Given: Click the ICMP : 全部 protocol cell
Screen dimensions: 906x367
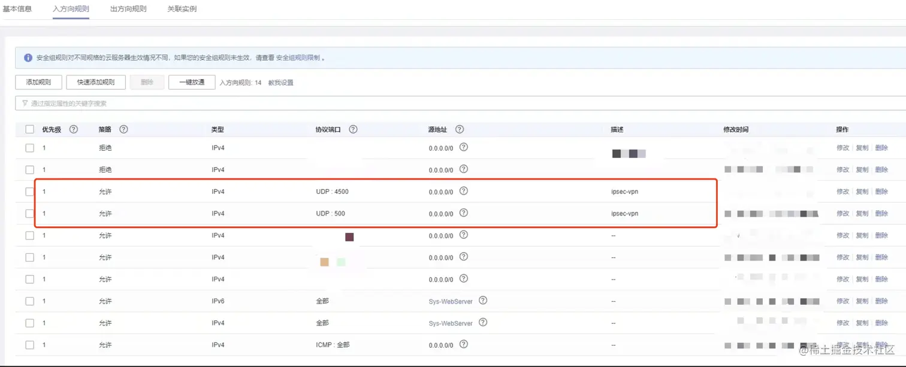Looking at the screenshot, I should click(x=333, y=345).
